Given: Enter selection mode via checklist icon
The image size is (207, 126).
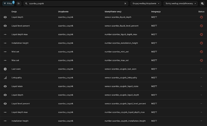Looking at the screenshot, I should [x=19, y=4].
